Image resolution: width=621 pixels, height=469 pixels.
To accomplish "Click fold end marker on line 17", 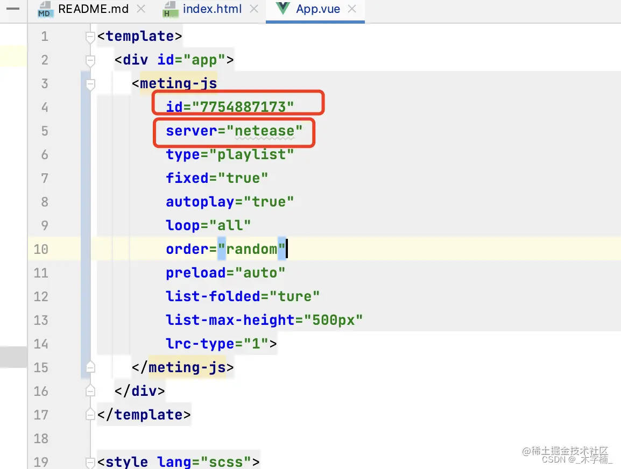I will [x=90, y=414].
